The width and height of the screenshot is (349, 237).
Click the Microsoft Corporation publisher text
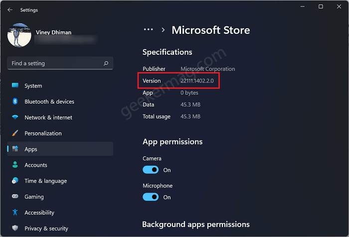[208, 69]
